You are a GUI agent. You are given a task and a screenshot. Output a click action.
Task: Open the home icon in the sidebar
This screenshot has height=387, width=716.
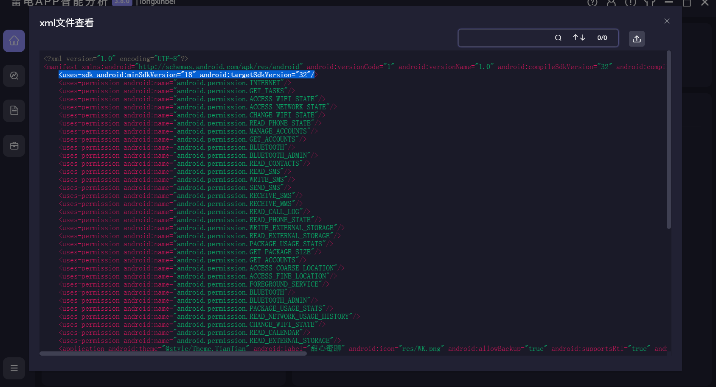[14, 41]
